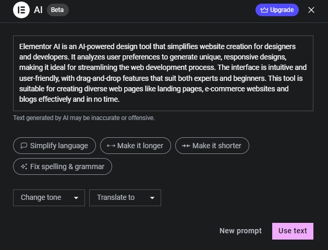The image size is (328, 250).
Task: Click the sparkle icon for Fix spelling & grammar
Action: click(23, 167)
